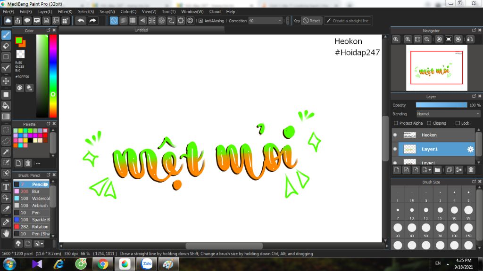Image resolution: width=483 pixels, height=271 pixels.
Task: Select the Brush tool in left toolbar
Action: coord(6,35)
